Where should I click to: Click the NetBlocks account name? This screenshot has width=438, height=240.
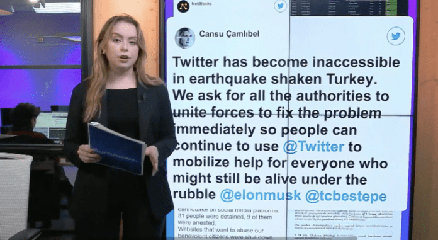[x=201, y=4]
